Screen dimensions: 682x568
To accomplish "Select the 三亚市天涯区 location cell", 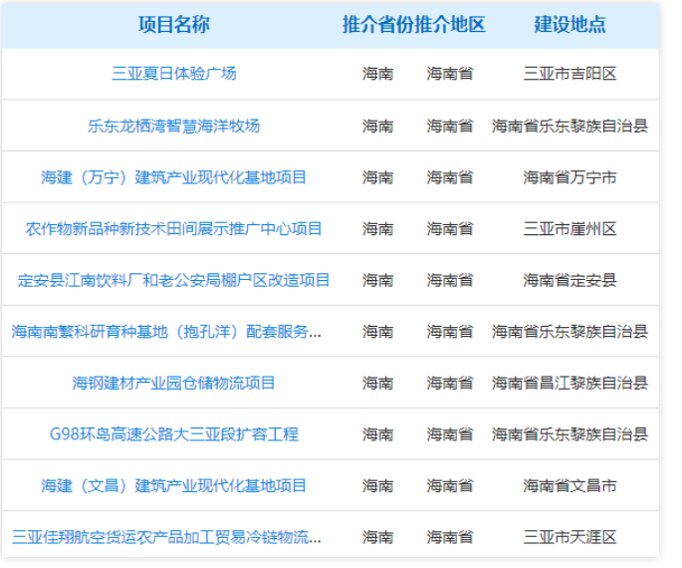I will click(x=569, y=537).
